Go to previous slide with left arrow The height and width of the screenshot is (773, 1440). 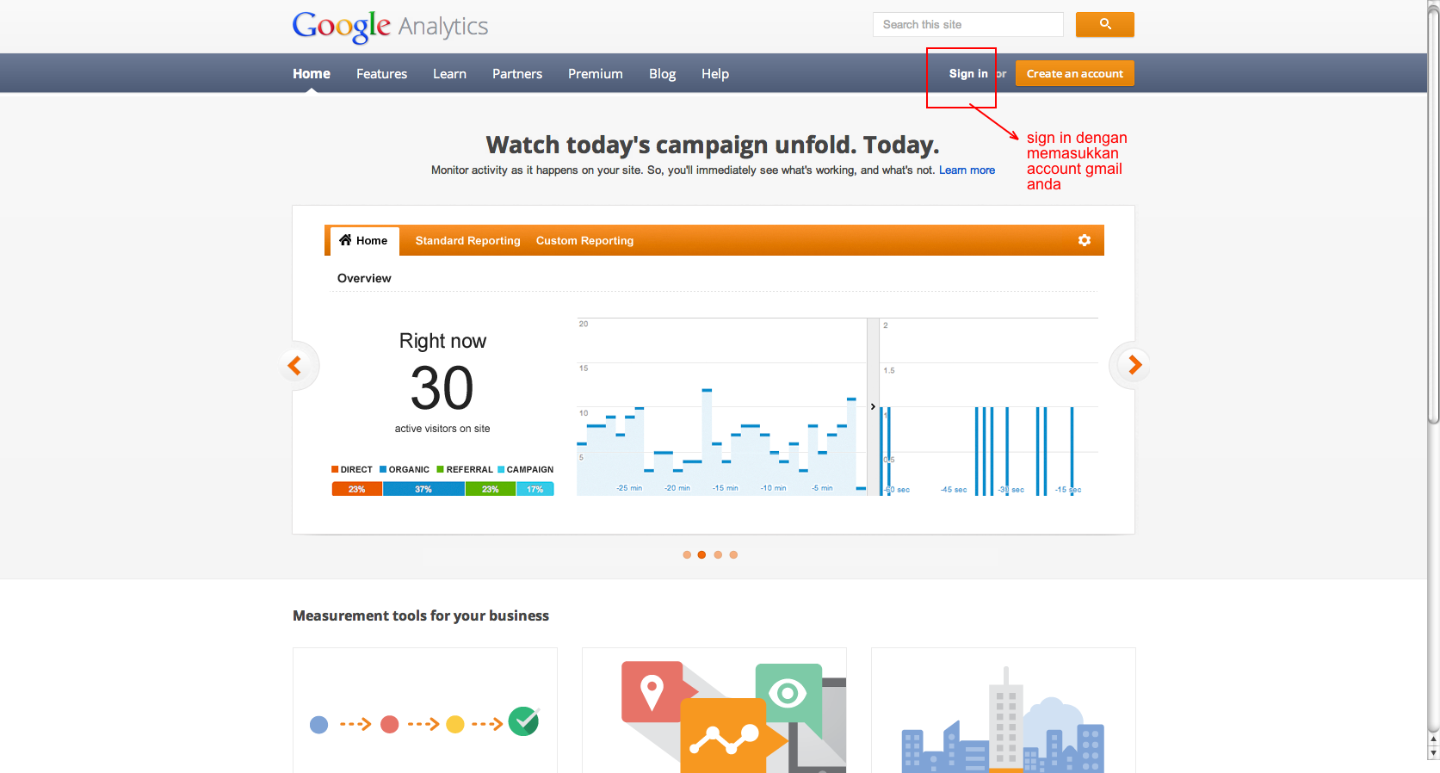295,366
